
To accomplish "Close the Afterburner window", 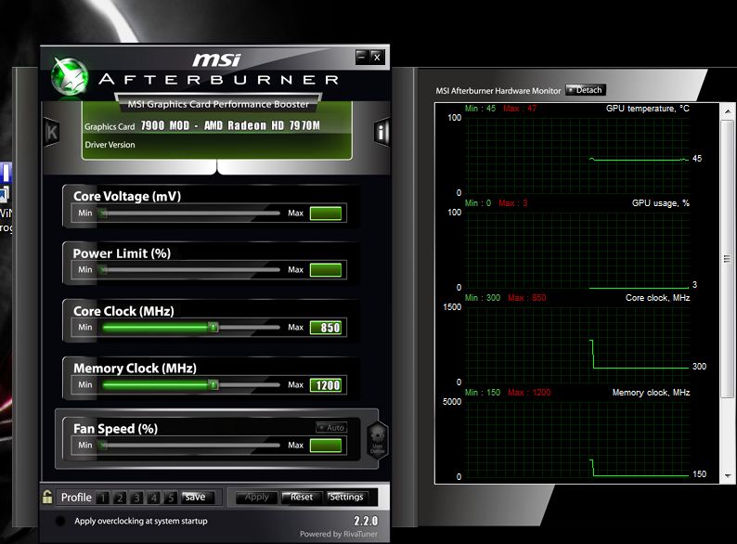I will click(377, 57).
